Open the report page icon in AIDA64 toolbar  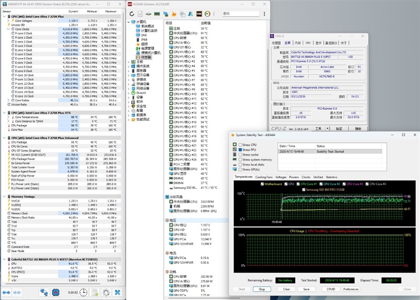coord(140,14)
